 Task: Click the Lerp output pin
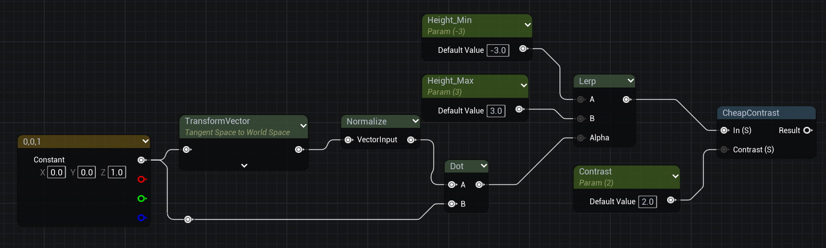(x=627, y=99)
